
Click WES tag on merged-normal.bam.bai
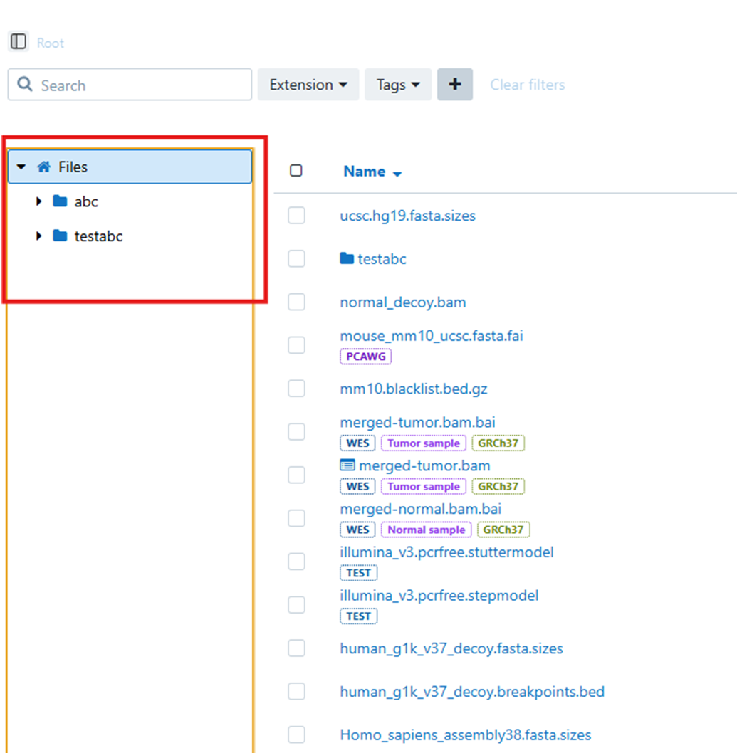pyautogui.click(x=357, y=530)
